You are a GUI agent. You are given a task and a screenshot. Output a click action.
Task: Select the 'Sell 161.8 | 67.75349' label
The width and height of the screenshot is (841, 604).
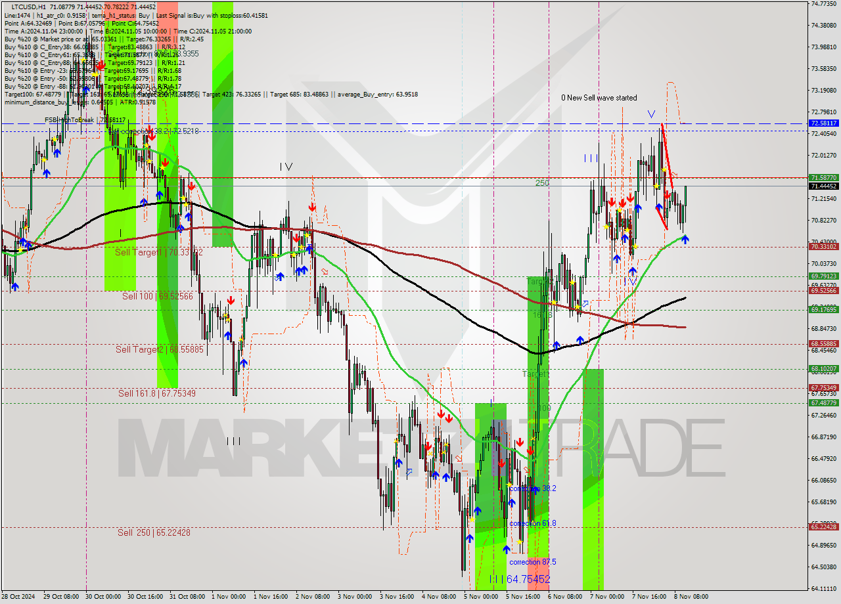click(157, 393)
